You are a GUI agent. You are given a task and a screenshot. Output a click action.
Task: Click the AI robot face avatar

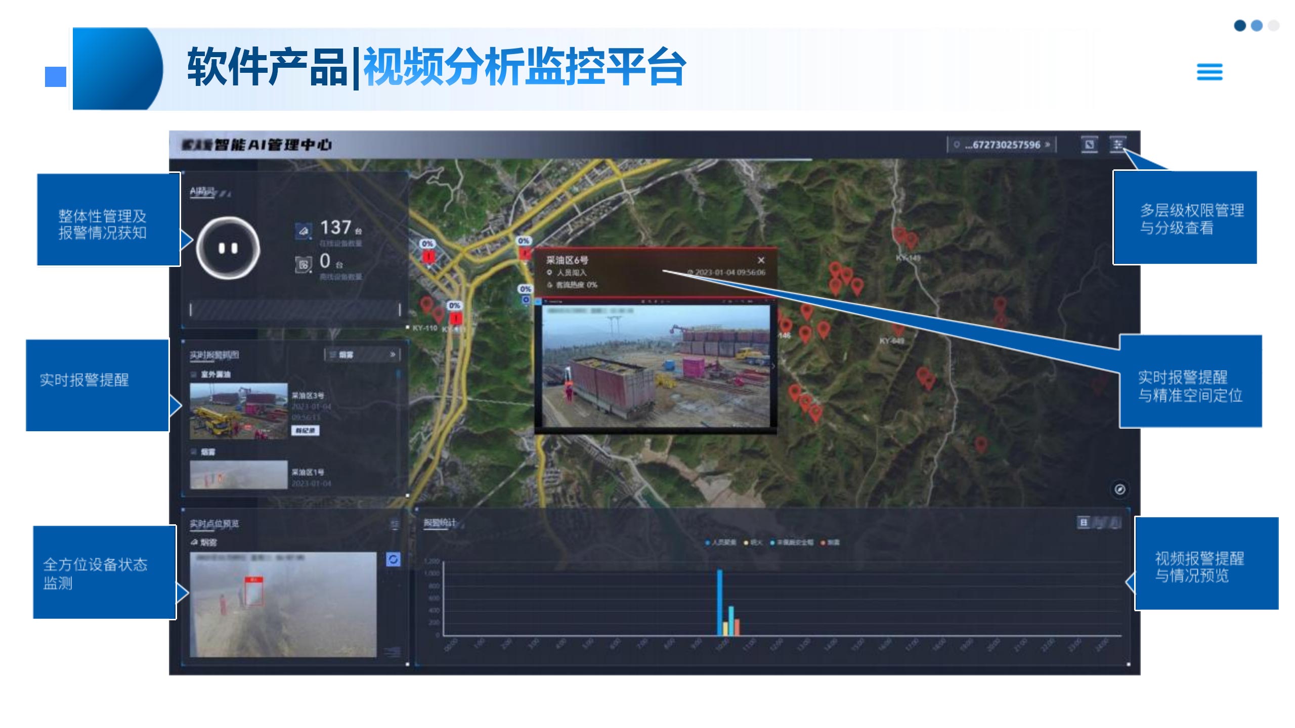coord(228,248)
